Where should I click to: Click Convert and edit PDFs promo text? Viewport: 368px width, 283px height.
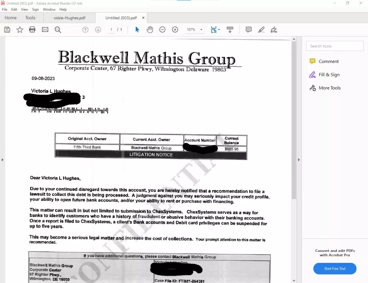click(335, 253)
